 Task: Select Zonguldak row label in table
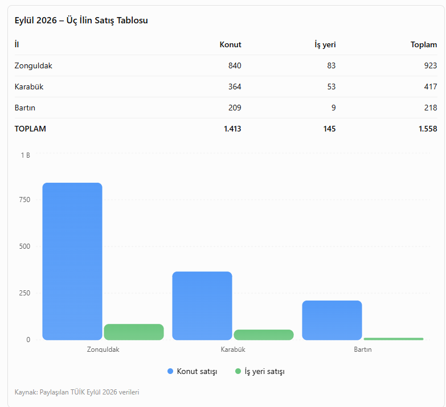[x=33, y=65]
